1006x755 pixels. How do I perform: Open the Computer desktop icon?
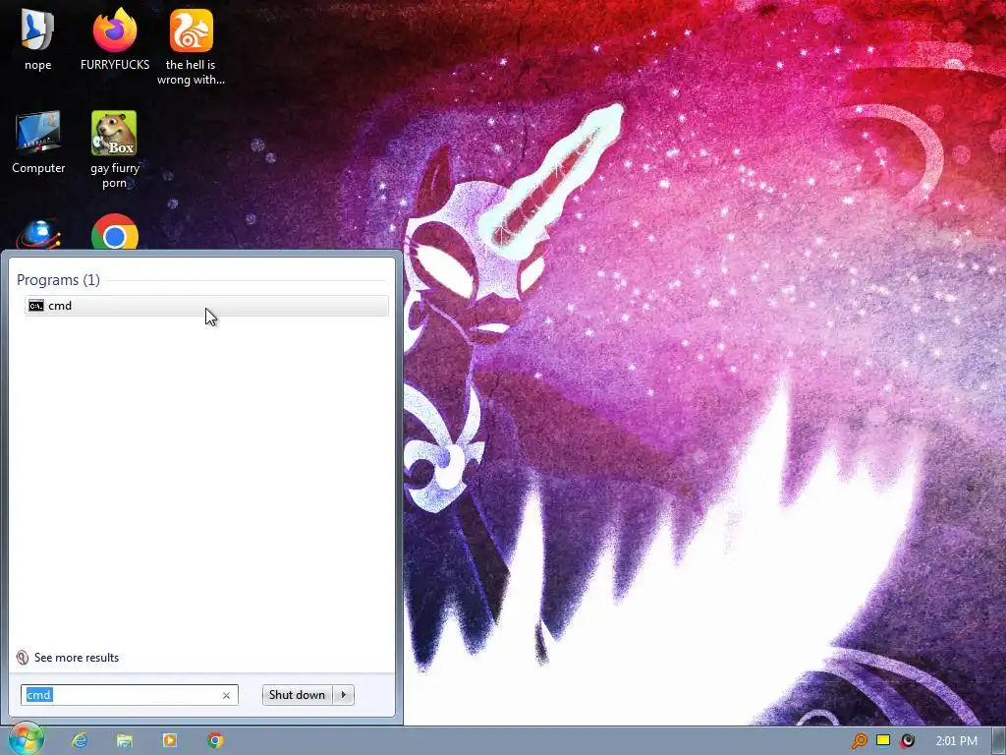[38, 143]
